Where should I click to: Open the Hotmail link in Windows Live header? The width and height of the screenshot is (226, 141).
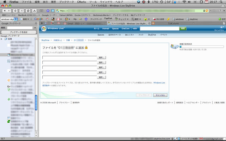106,29
